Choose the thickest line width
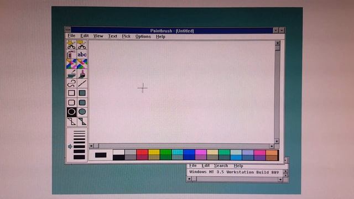 click(79, 157)
